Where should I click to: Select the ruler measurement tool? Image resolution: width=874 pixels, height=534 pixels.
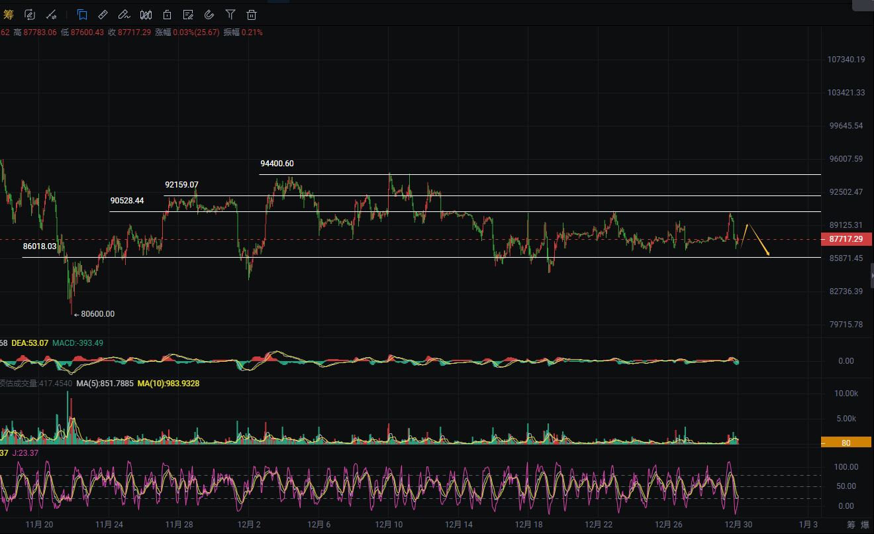coord(103,15)
